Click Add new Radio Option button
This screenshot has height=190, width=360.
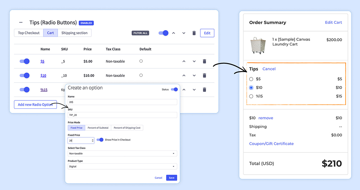[36, 105]
